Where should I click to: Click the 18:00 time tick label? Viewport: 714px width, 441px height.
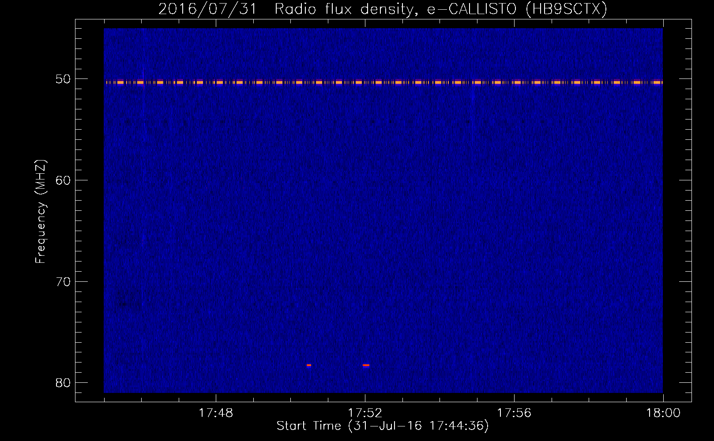[x=663, y=413]
